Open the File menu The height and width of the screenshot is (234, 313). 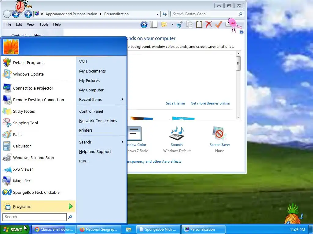[x=8, y=24]
